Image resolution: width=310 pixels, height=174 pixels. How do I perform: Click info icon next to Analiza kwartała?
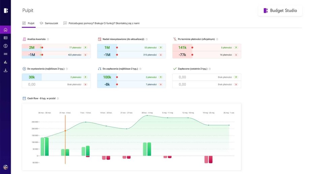tap(48, 39)
